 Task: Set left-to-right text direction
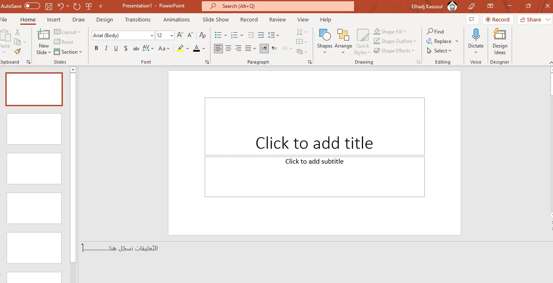coord(264,48)
